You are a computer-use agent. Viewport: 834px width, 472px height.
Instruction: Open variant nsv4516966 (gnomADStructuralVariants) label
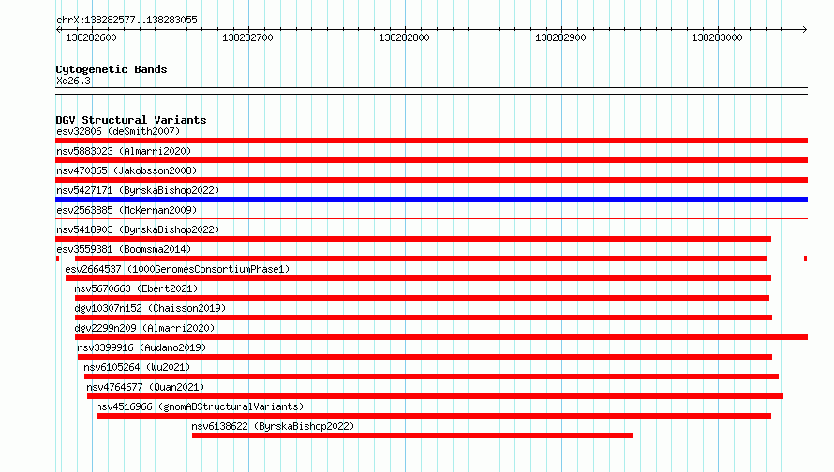click(200, 406)
